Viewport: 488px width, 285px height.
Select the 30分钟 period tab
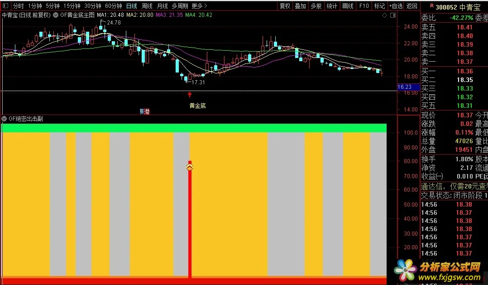(93, 6)
